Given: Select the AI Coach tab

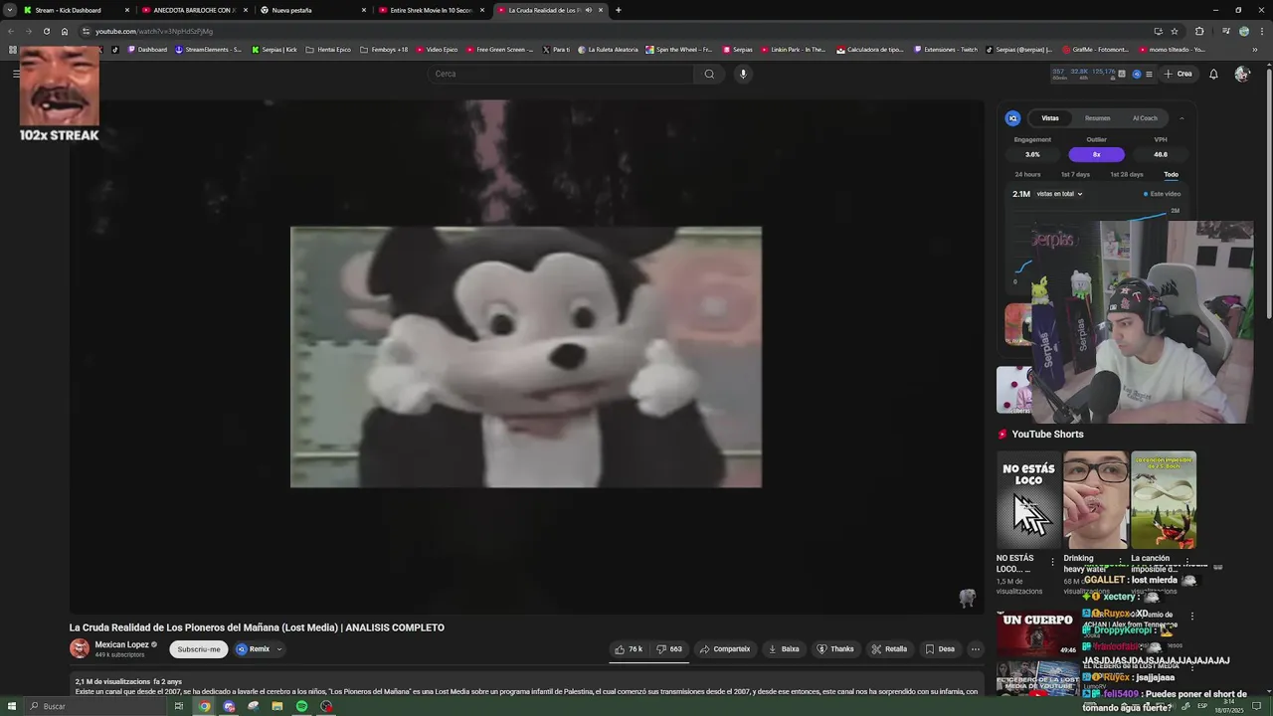Looking at the screenshot, I should click(x=1146, y=118).
